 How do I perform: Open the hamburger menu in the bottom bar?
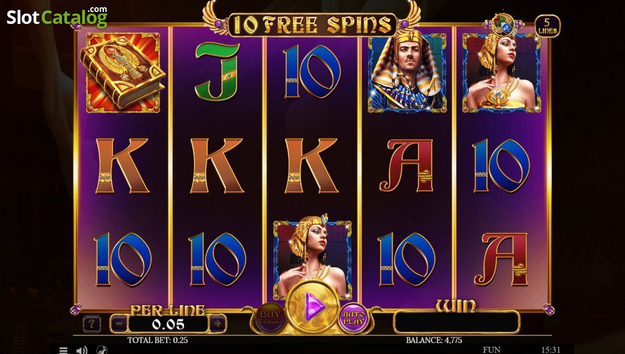[63, 350]
